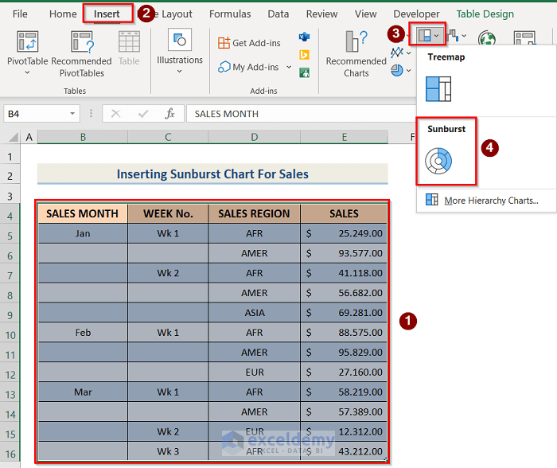
Task: Click the SALES header cell
Action: click(x=344, y=213)
